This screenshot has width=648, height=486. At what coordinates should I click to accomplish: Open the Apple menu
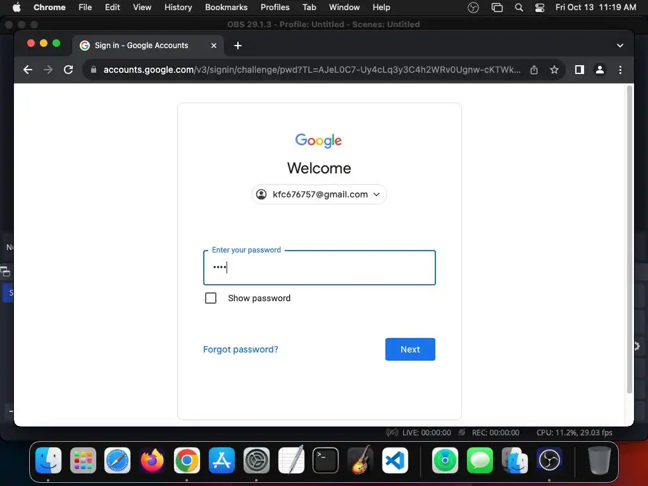pyautogui.click(x=16, y=7)
